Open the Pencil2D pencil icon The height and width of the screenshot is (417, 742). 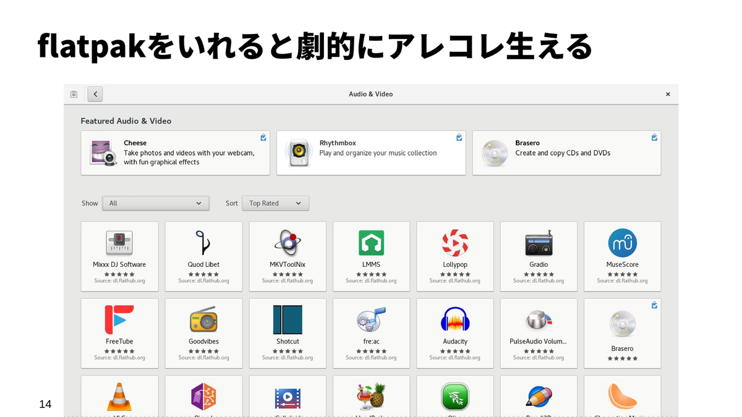[539, 397]
